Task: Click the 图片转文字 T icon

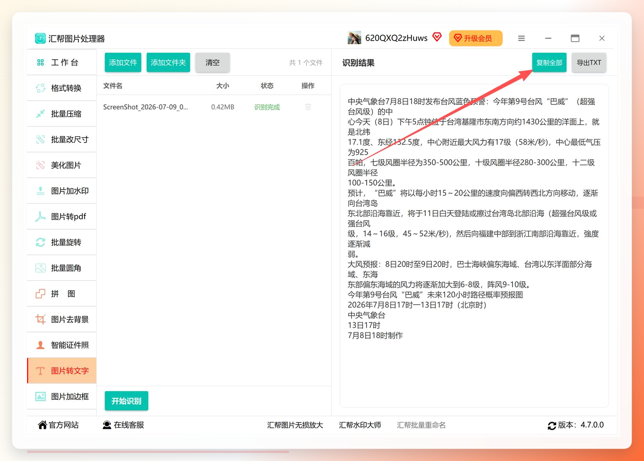Action: pyautogui.click(x=40, y=371)
